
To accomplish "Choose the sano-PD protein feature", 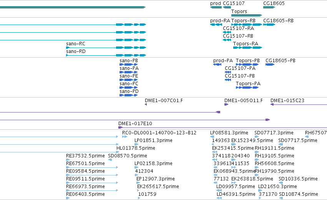I will coord(128,96).
